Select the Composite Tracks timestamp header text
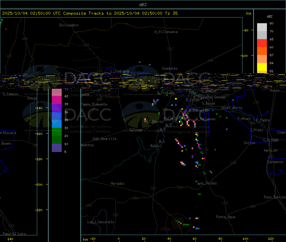Viewport: 286px width, 242px height. (x=90, y=13)
